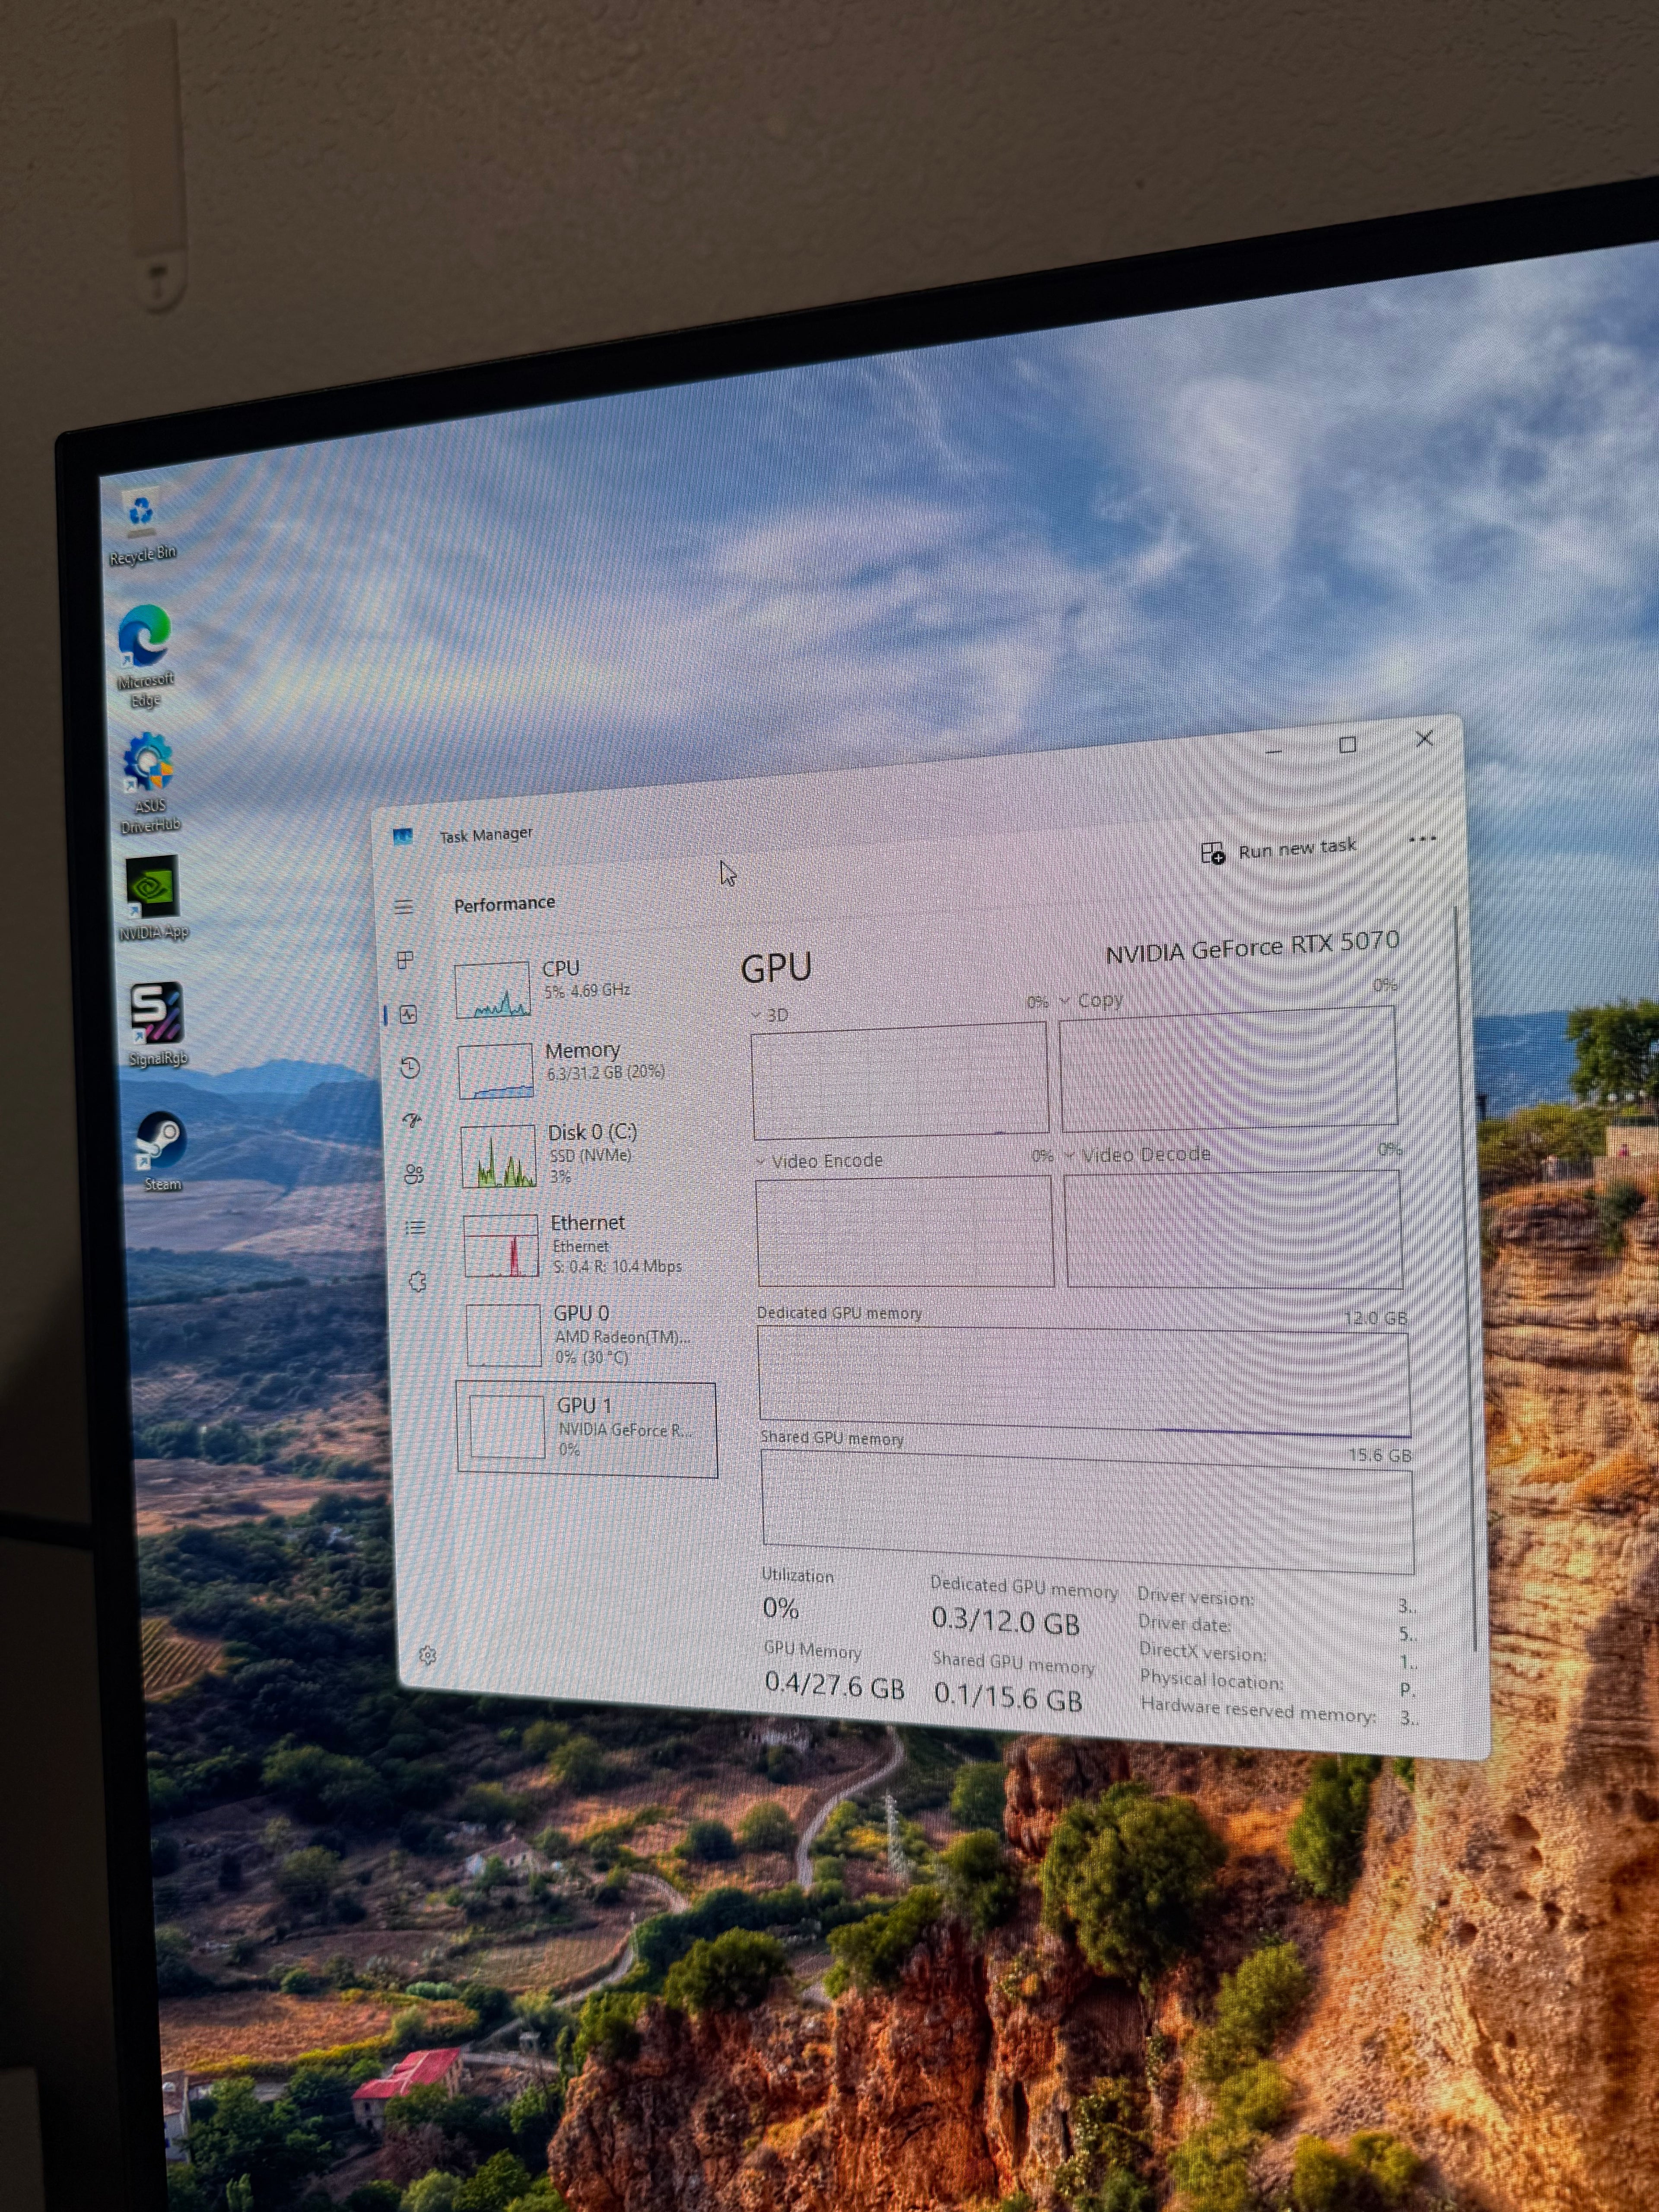
Task: Open Steam desktop shortcut
Action: coord(162,1150)
